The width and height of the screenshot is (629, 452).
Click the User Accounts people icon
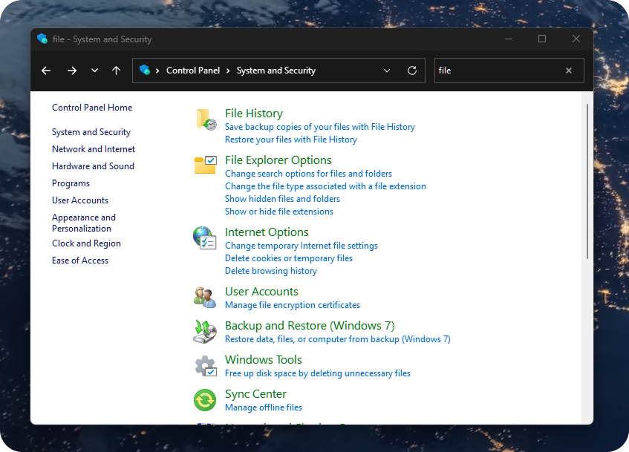tap(204, 297)
